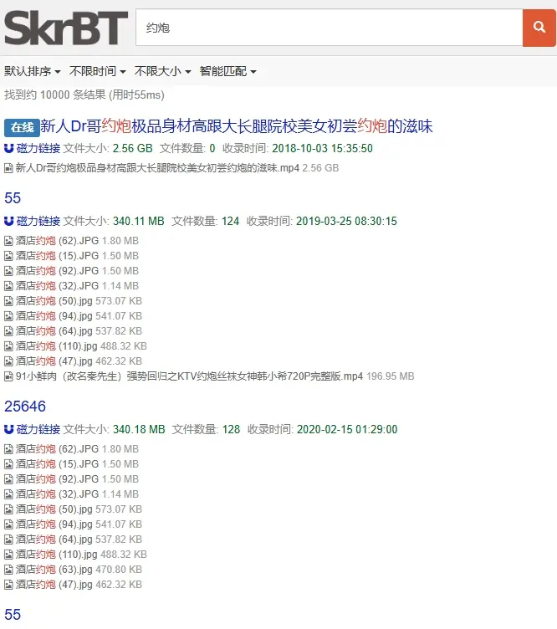Image resolution: width=557 pixels, height=629 pixels.
Task: Open the 智能匹配 matching dropdown
Action: [x=228, y=71]
